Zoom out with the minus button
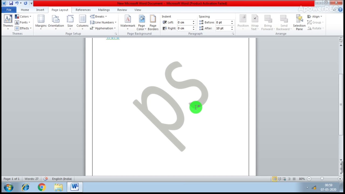 click(x=309, y=179)
